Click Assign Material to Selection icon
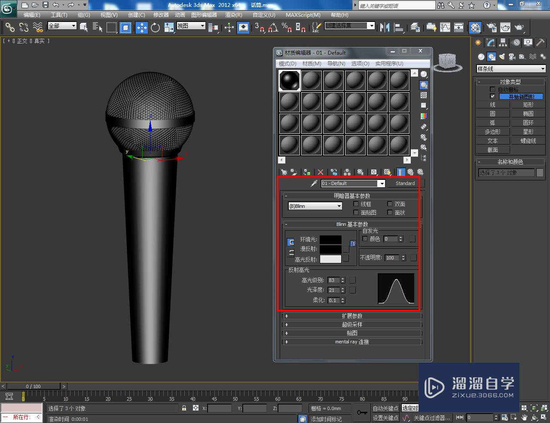This screenshot has height=423, width=550. (x=307, y=172)
